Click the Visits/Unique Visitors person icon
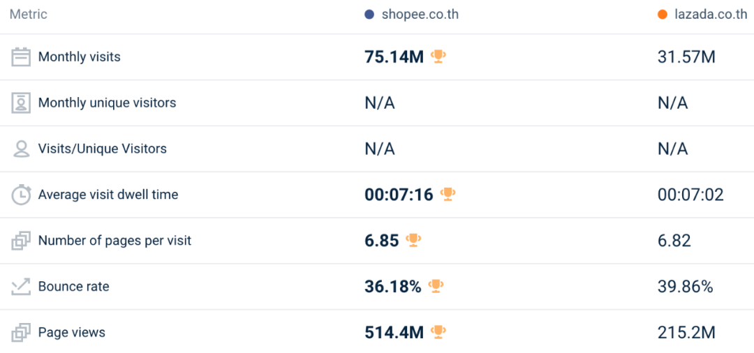754x353 pixels. point(22,149)
